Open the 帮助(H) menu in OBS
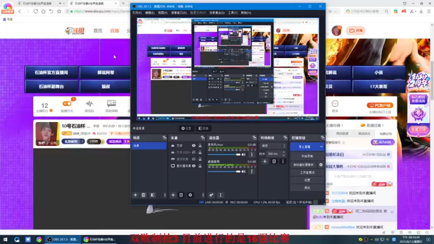Image resolution: width=434 pixels, height=244 pixels. (x=246, y=12)
